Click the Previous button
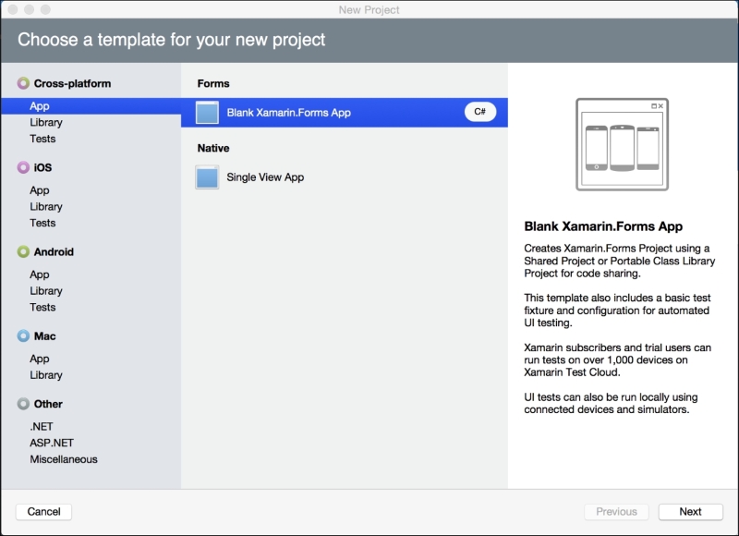 tap(616, 511)
